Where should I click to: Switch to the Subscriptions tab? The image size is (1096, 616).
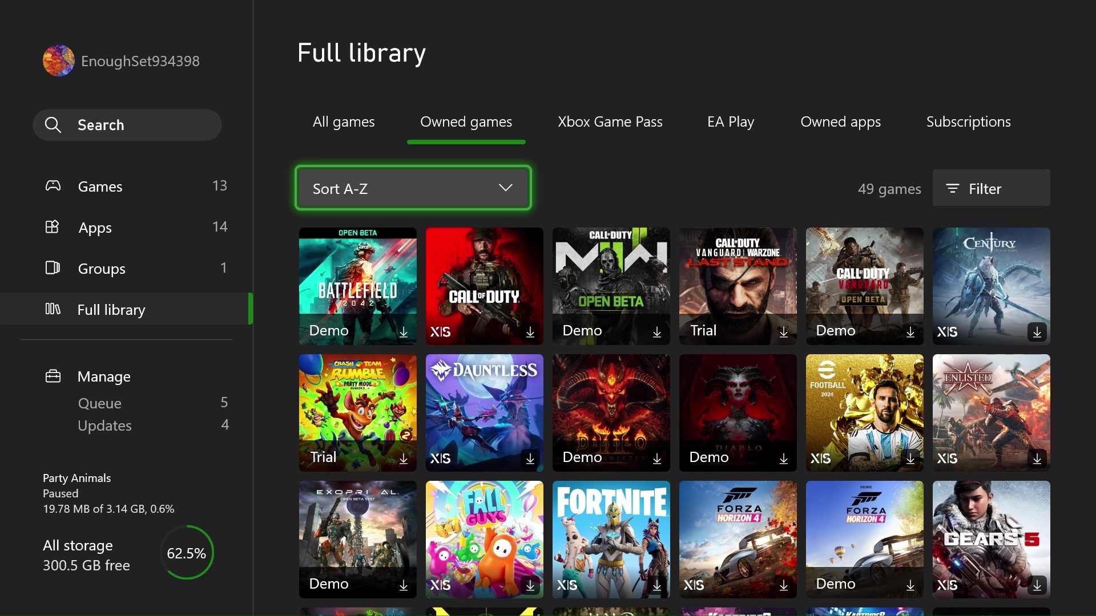coord(968,122)
